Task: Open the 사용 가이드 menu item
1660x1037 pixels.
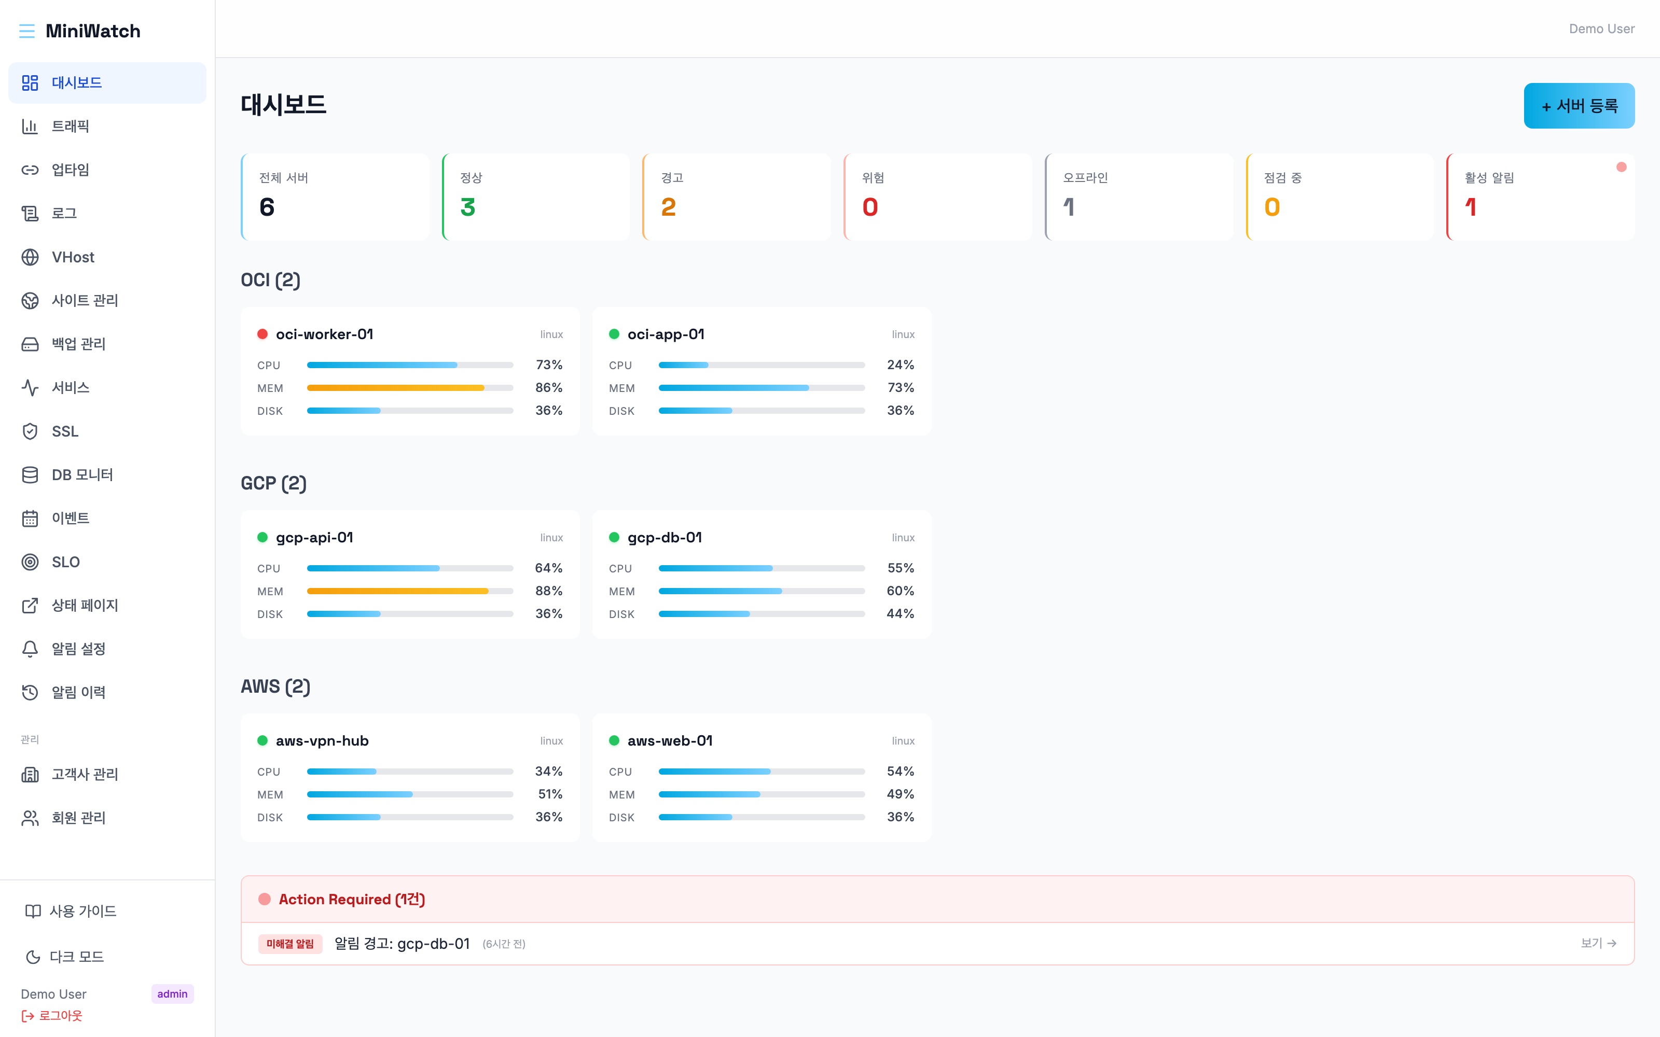Action: (x=71, y=911)
